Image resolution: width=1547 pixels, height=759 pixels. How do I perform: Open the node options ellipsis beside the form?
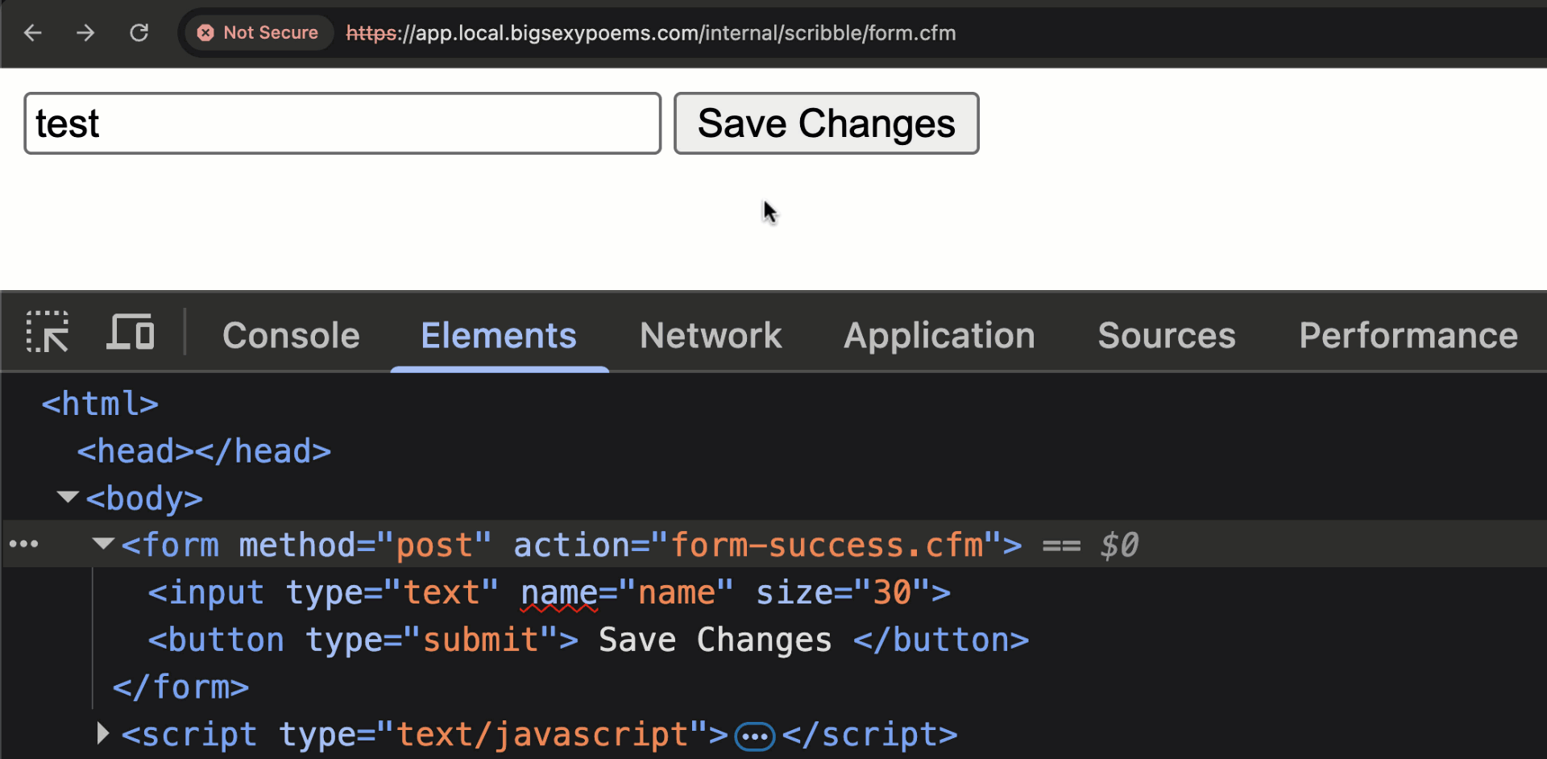click(23, 544)
